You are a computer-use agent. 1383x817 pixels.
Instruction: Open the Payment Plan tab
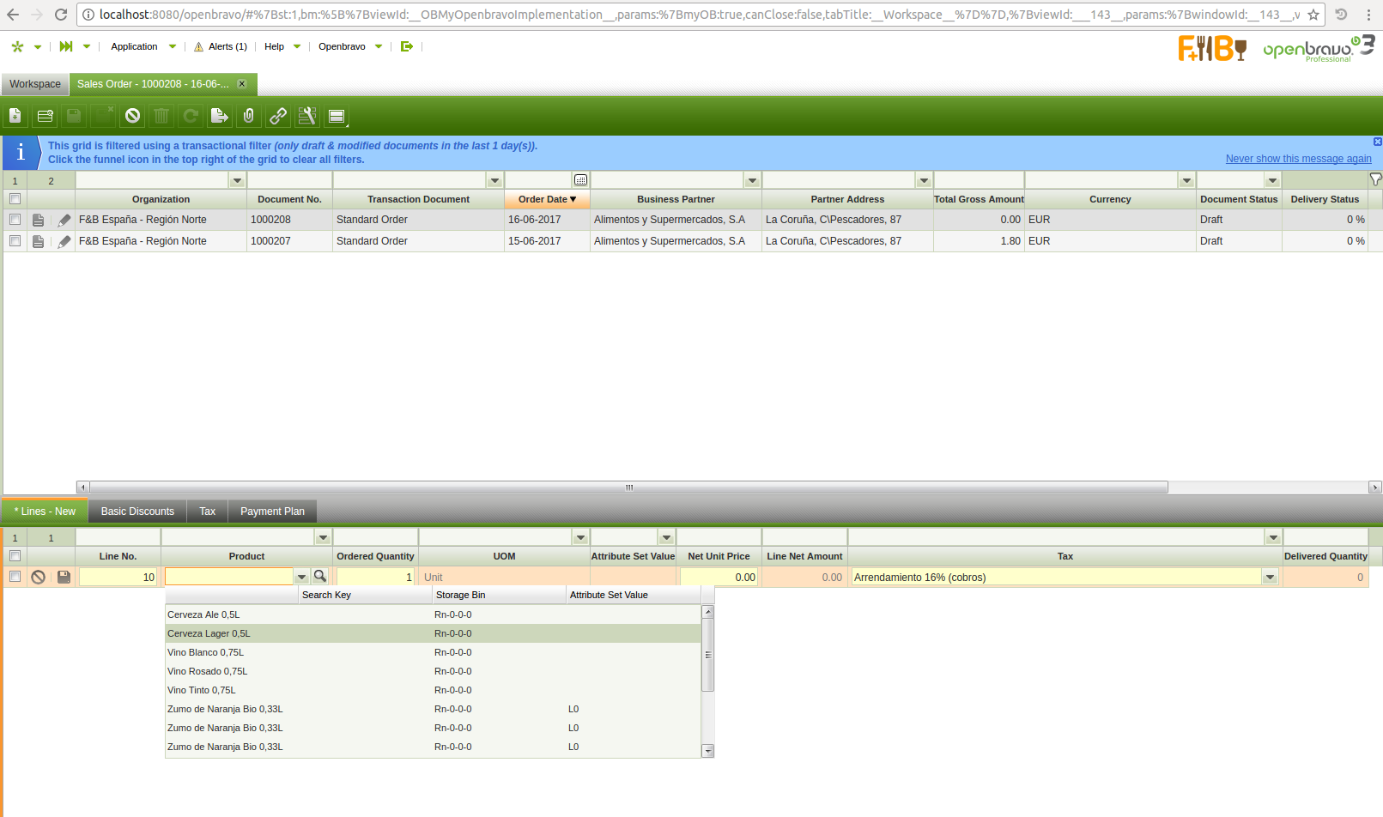pyautogui.click(x=272, y=511)
